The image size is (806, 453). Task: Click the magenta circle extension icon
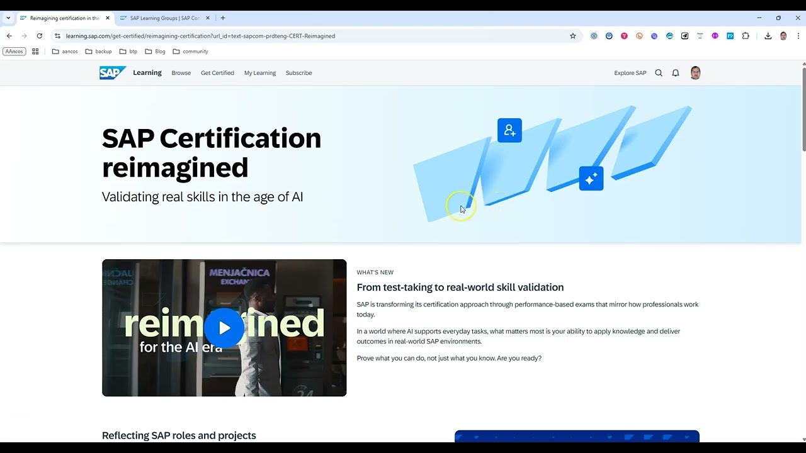click(x=715, y=36)
